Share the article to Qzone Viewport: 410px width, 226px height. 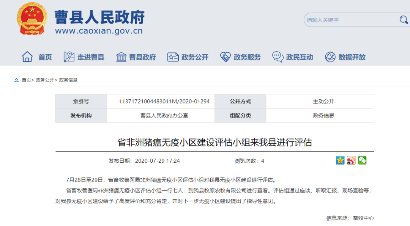340,161
